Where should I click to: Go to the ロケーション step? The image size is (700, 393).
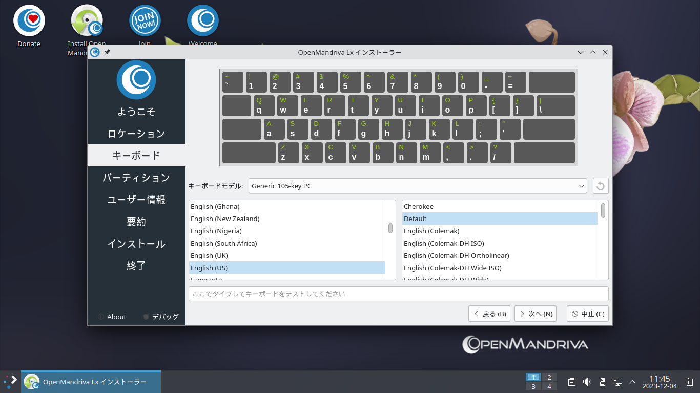click(x=136, y=133)
